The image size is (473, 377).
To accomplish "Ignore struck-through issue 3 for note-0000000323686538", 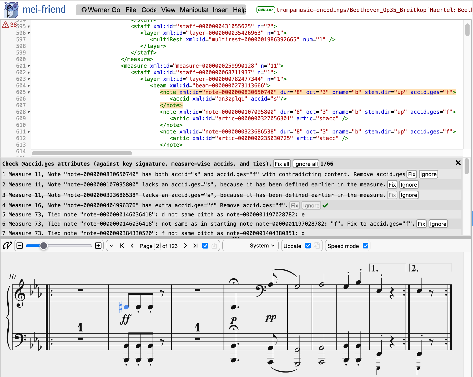I will pos(409,195).
